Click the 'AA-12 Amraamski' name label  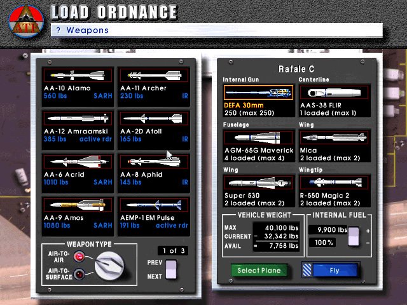point(76,132)
